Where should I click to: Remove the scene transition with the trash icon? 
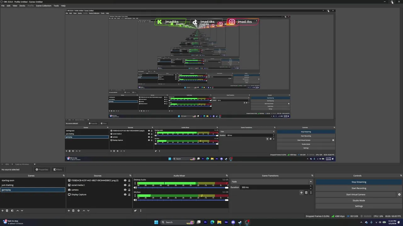[x=306, y=192]
